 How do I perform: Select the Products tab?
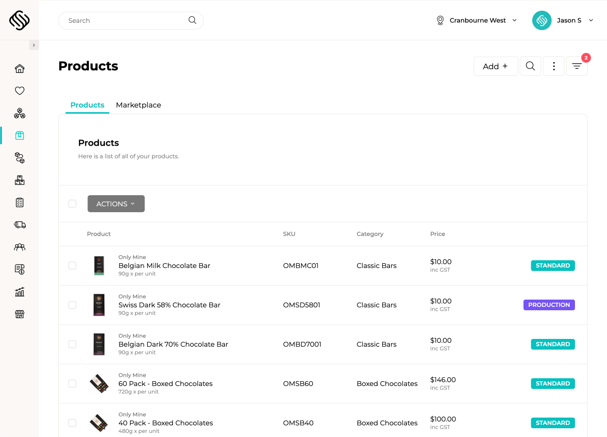pyautogui.click(x=87, y=105)
